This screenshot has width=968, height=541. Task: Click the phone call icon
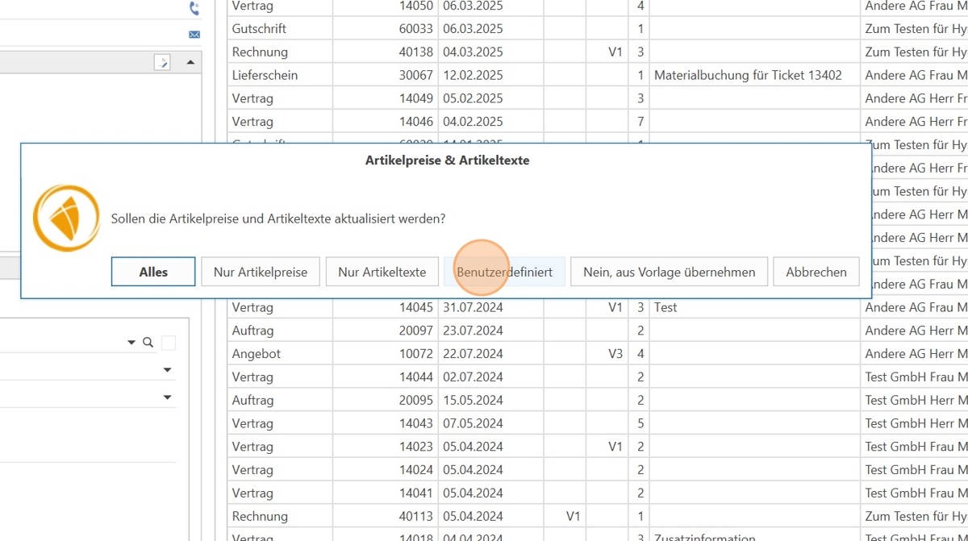tap(194, 9)
